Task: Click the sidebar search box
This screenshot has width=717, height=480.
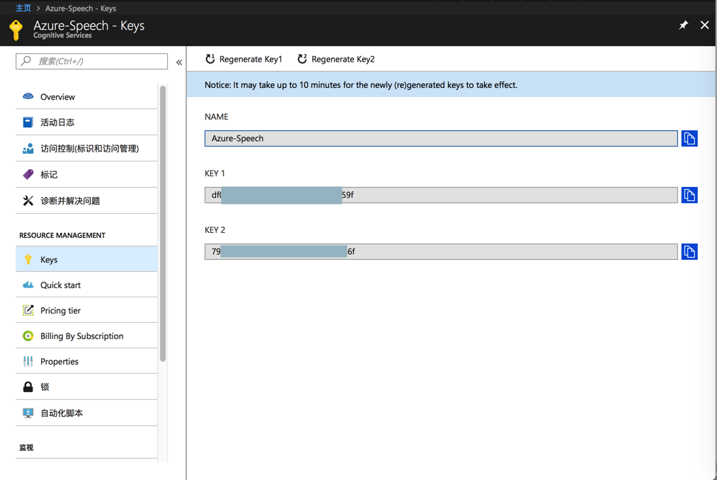Action: click(x=92, y=62)
